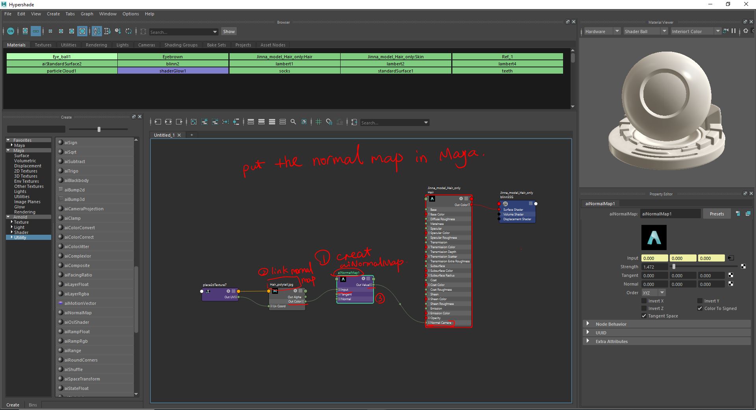This screenshot has width=756, height=410.
Task: Show output connections in node graph
Action: pos(179,122)
